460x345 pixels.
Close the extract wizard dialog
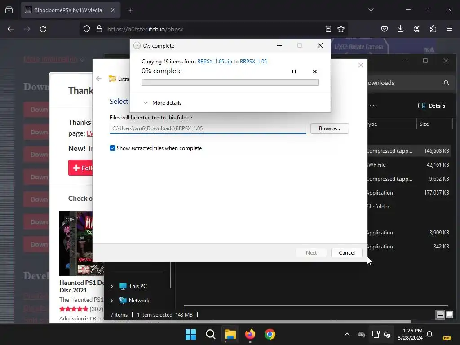(361, 65)
